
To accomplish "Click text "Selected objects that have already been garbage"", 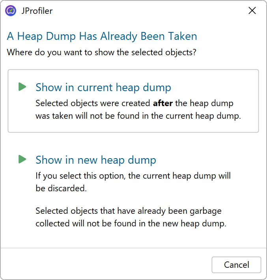I will [128, 211].
